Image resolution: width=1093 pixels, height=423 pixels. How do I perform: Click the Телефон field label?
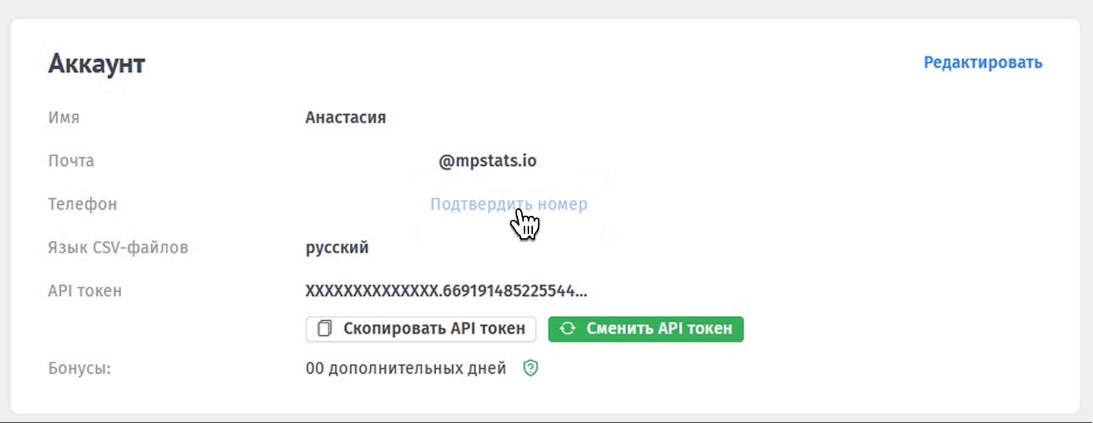pos(83,204)
